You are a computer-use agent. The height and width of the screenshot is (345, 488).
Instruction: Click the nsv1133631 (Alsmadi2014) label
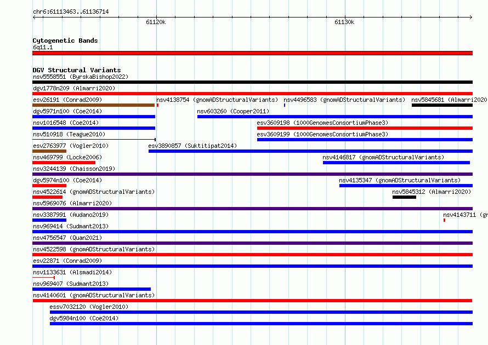point(72,272)
